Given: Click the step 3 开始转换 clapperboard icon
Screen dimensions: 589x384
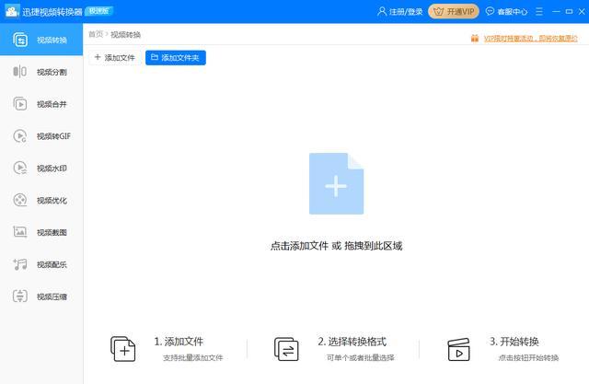Looking at the screenshot, I should click(x=458, y=349).
